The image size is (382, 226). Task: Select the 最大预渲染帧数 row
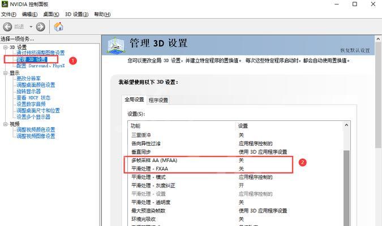(235, 211)
